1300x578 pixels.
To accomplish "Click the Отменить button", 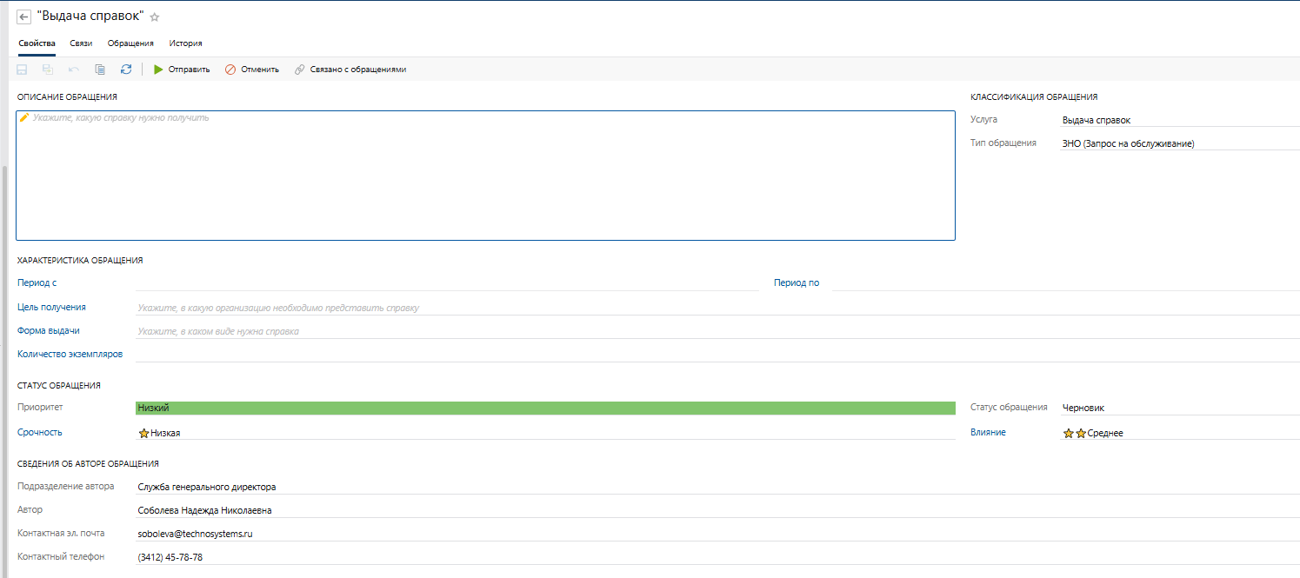I will coord(252,70).
